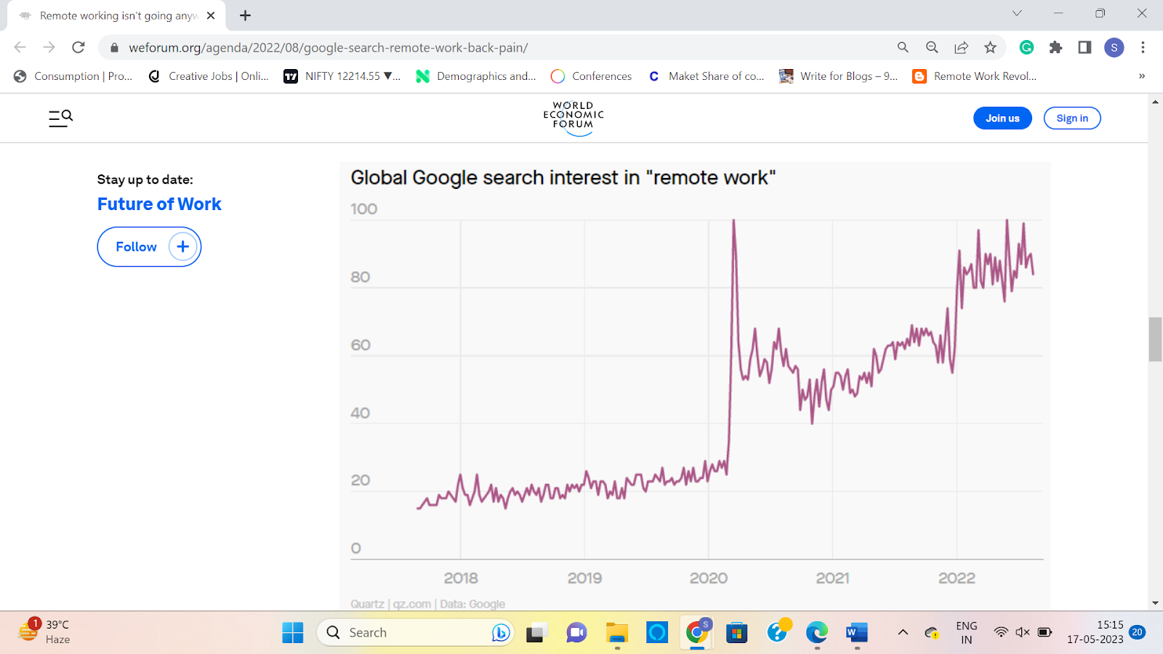
Task: Go back with the browser back arrow
Action: (x=20, y=47)
